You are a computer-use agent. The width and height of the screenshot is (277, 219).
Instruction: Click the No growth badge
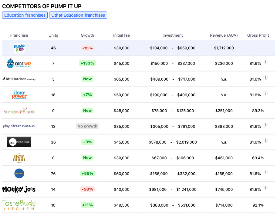click(87, 126)
